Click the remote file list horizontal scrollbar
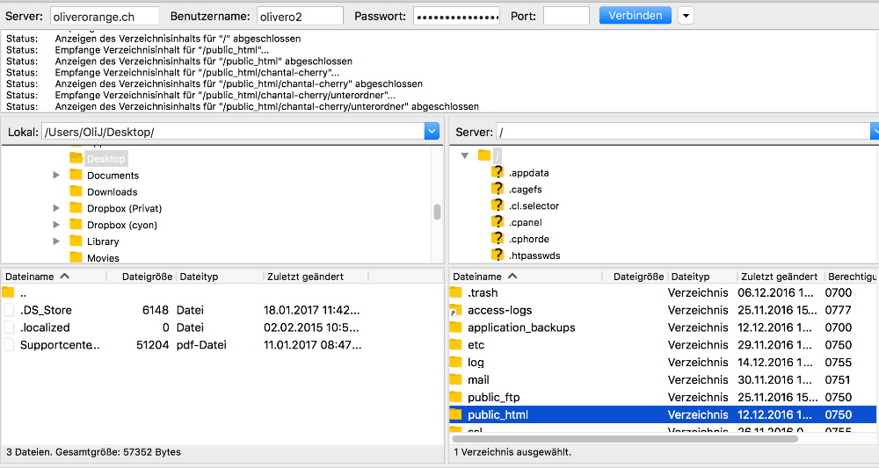This screenshot has height=468, width=879. coord(625,439)
